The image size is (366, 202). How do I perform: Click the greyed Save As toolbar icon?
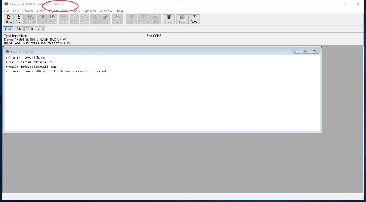coord(30,19)
